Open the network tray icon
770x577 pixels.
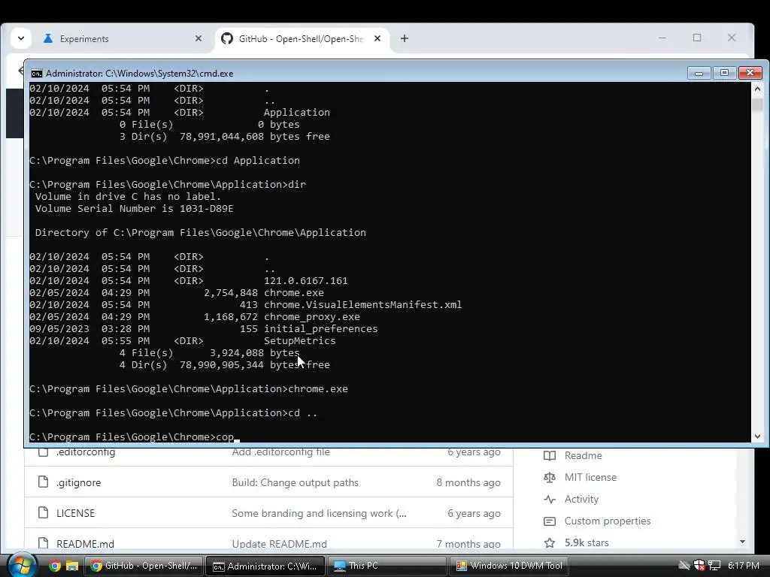tap(714, 566)
